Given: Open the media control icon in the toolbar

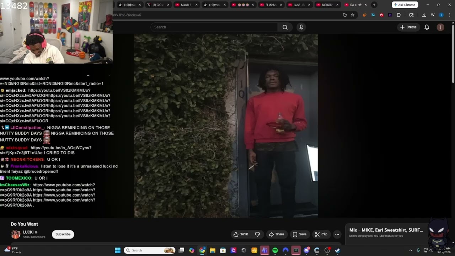Looking at the screenshot, I should point(433,15).
